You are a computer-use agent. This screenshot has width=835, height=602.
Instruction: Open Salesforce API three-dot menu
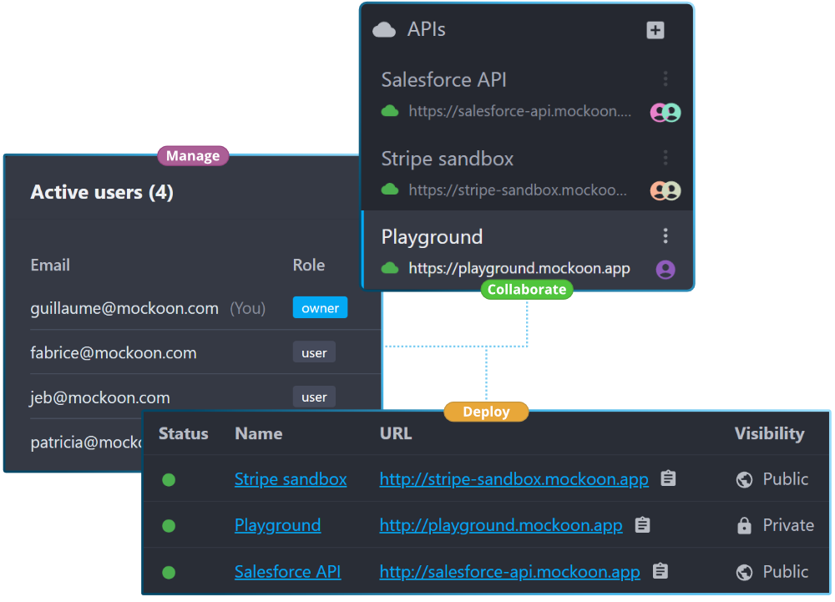665,78
